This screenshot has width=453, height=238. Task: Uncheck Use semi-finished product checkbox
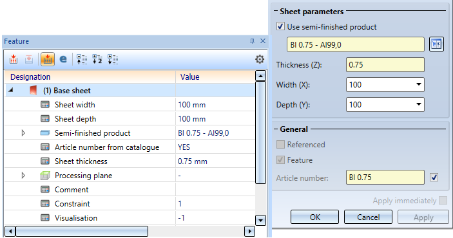(x=280, y=26)
